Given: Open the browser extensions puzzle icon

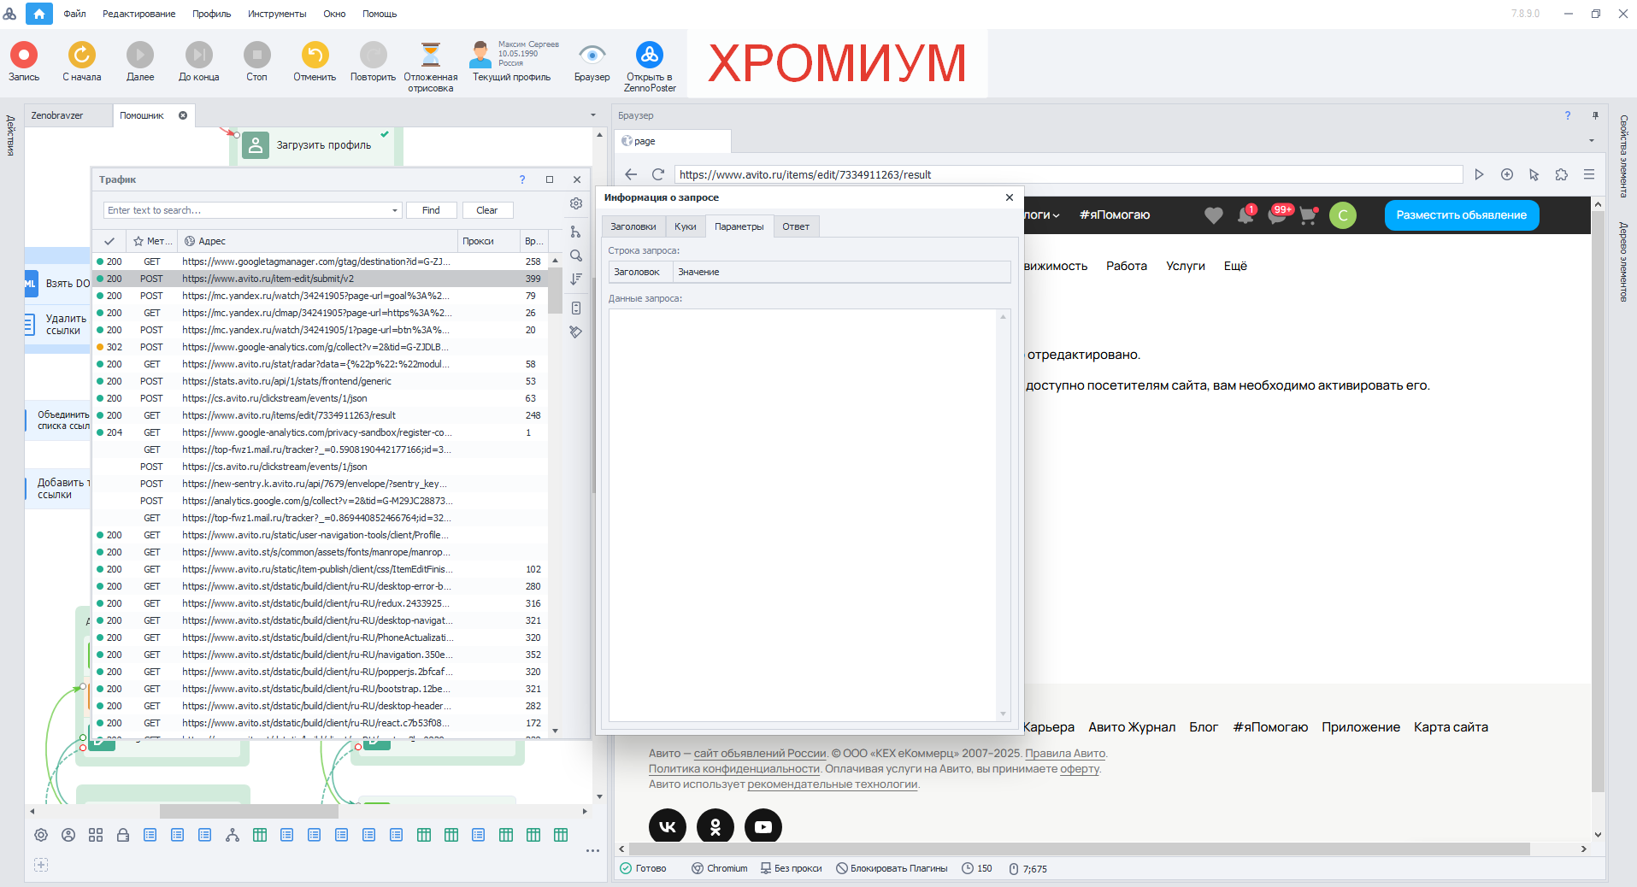Looking at the screenshot, I should point(1562,174).
